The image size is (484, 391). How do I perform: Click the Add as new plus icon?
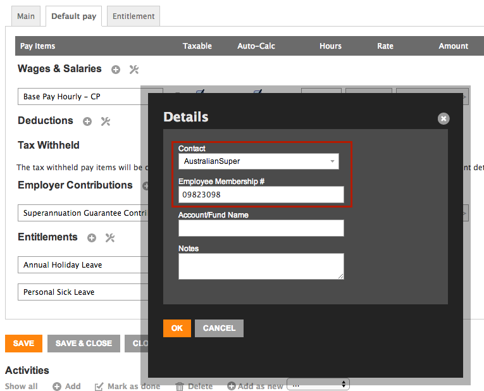(x=232, y=386)
